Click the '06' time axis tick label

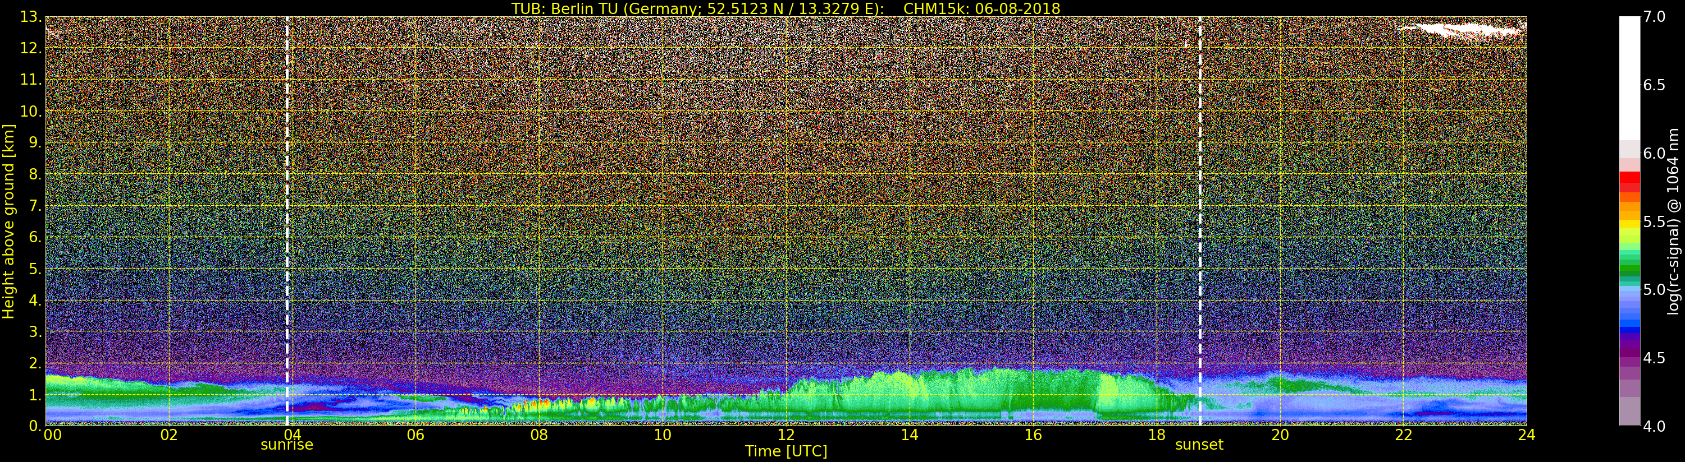(415, 435)
